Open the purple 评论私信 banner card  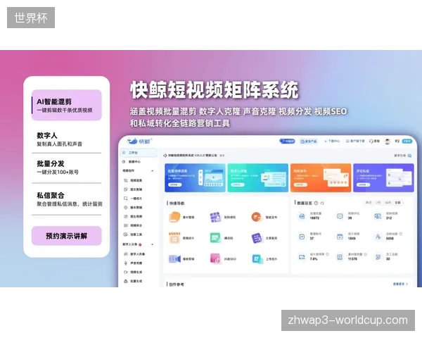click(x=383, y=178)
